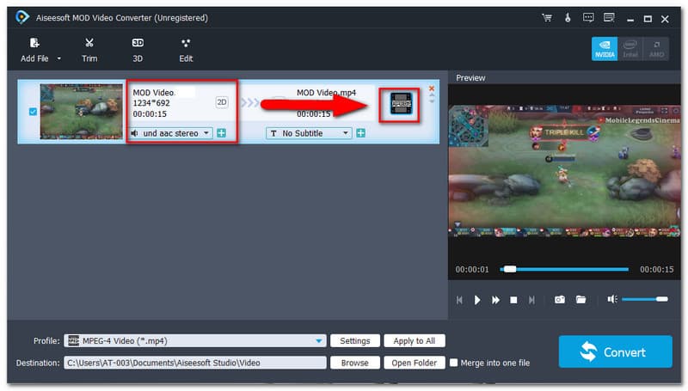Enable Intel acceleration
Viewport: 688px width, 391px height.
[630, 49]
